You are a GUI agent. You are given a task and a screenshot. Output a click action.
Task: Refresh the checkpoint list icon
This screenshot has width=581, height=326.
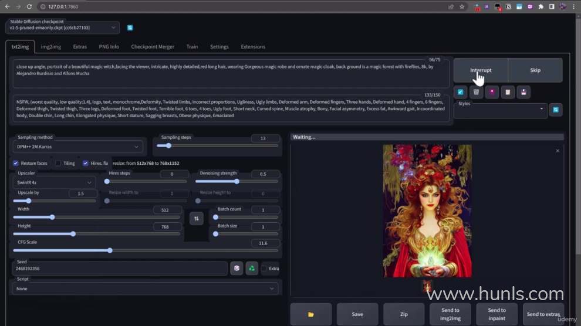click(130, 28)
